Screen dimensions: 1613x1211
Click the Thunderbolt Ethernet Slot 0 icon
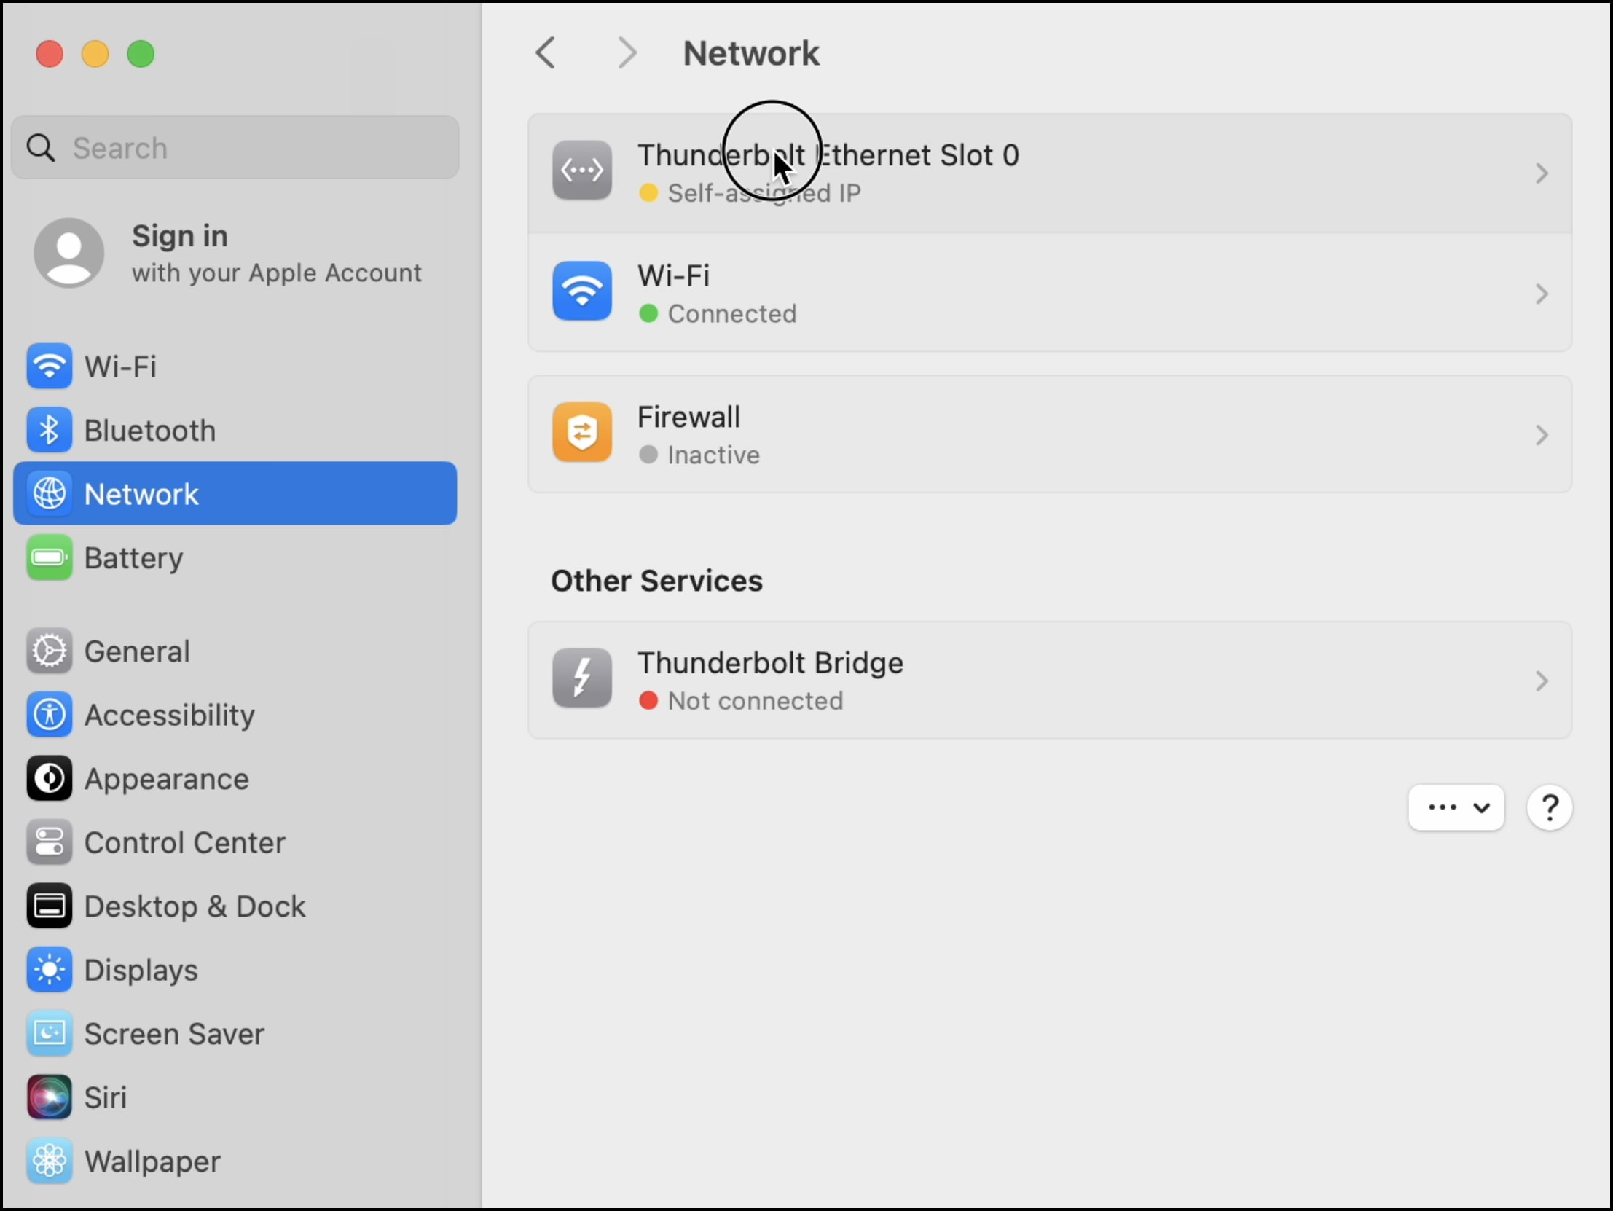click(581, 171)
